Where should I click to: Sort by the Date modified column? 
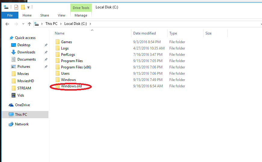[144, 33]
